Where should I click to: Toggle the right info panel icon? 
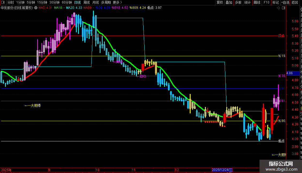284,8
